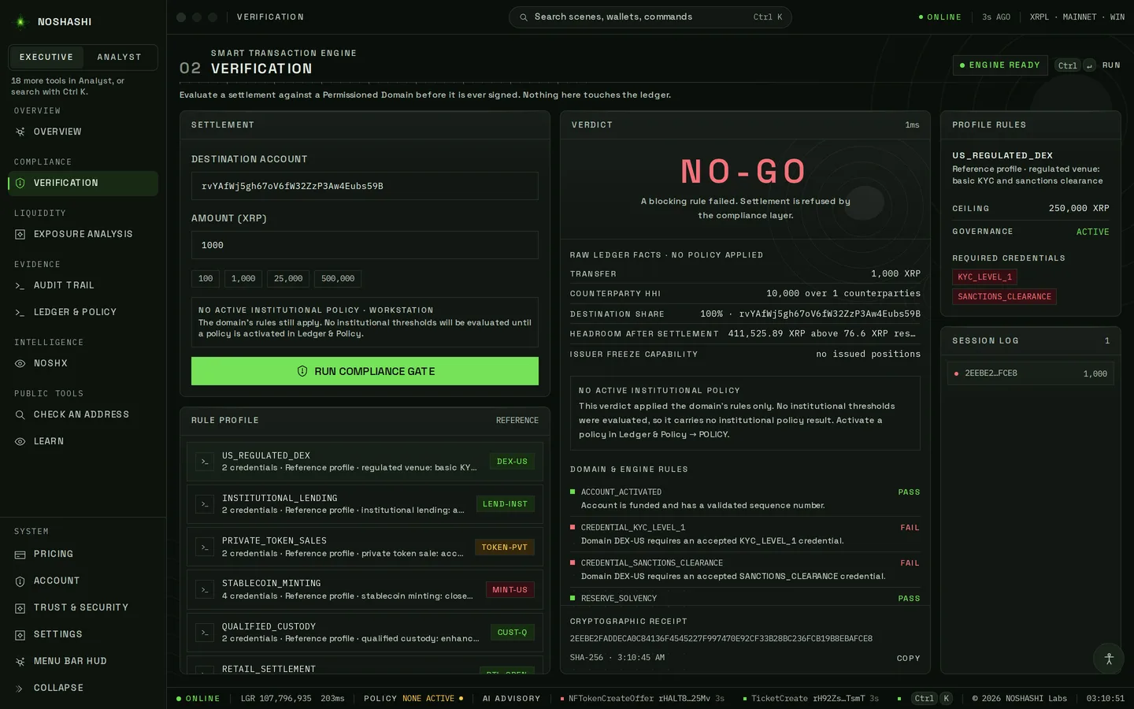1134x709 pixels.
Task: Expand the QUALIFIED_CUSTODY rule profile
Action: pyautogui.click(x=365, y=633)
